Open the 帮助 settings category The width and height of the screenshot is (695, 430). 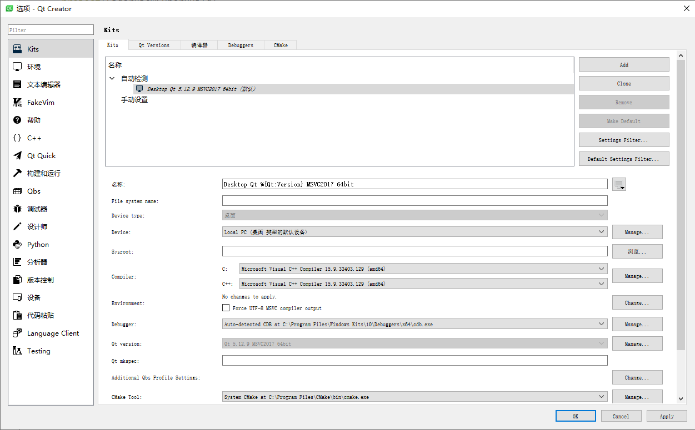point(51,120)
